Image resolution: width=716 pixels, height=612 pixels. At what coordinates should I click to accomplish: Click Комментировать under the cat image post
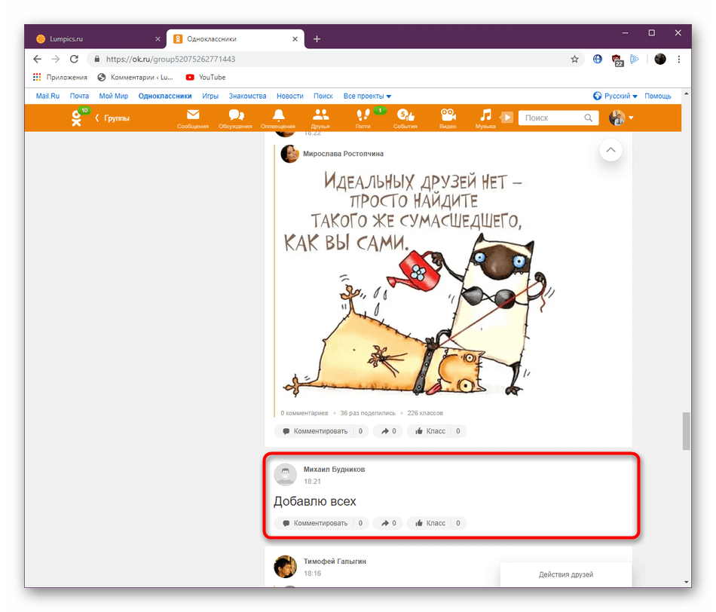[322, 431]
